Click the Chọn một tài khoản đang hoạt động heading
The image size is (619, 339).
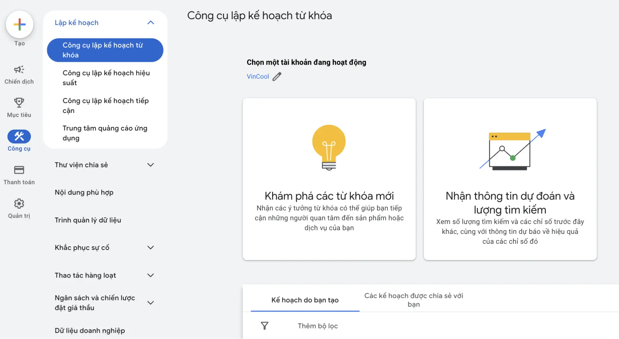306,62
